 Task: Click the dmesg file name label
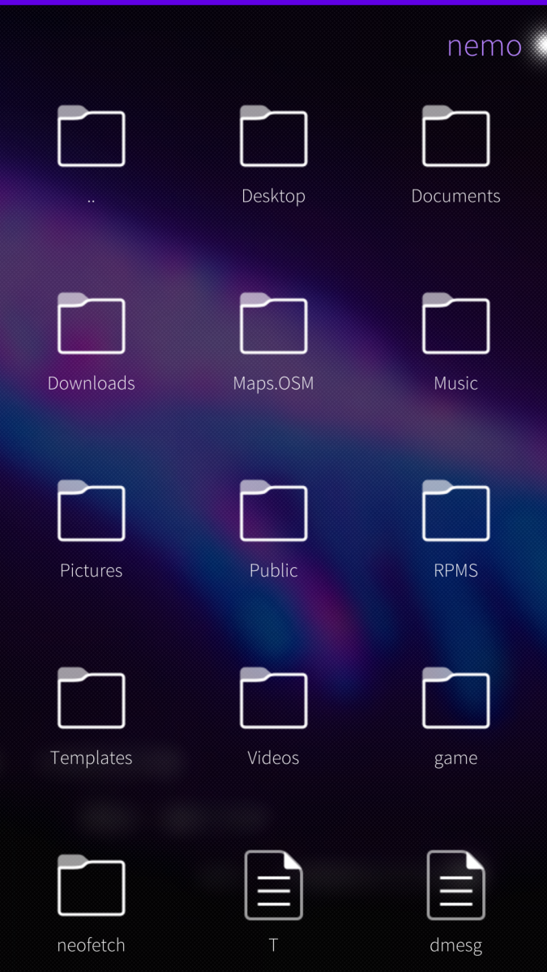tap(455, 945)
